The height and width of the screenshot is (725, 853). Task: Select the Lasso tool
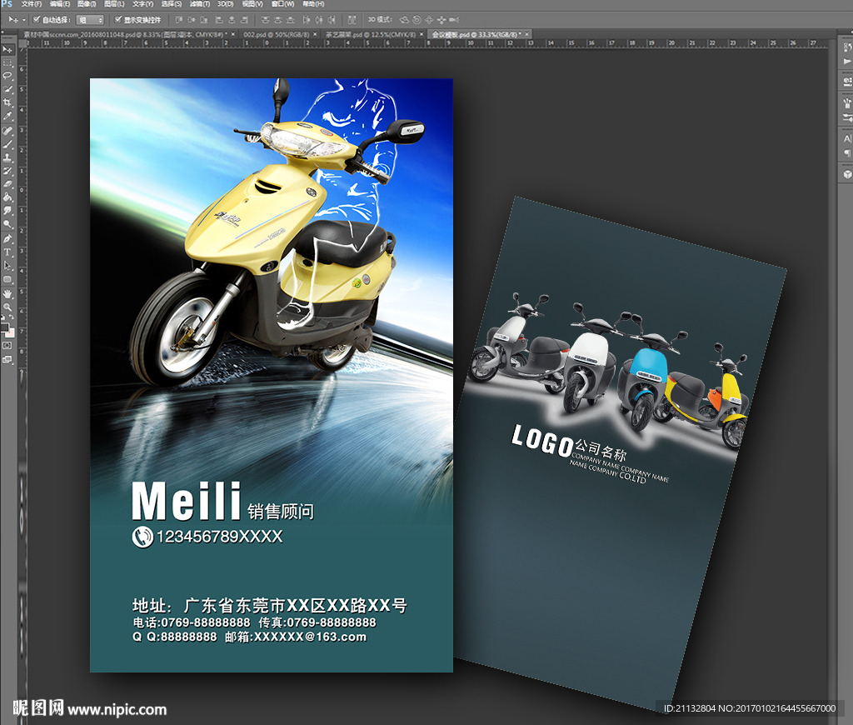coord(7,75)
